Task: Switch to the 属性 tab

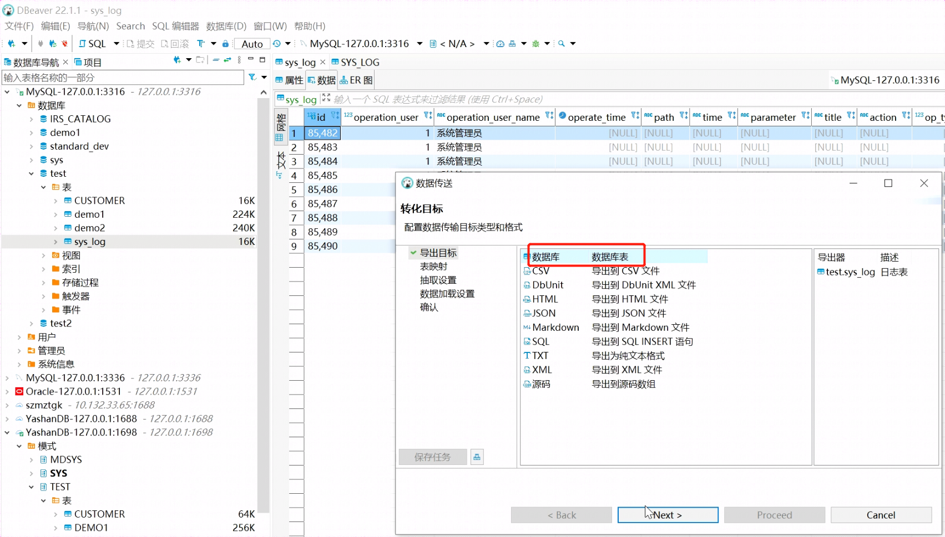Action: click(x=289, y=80)
